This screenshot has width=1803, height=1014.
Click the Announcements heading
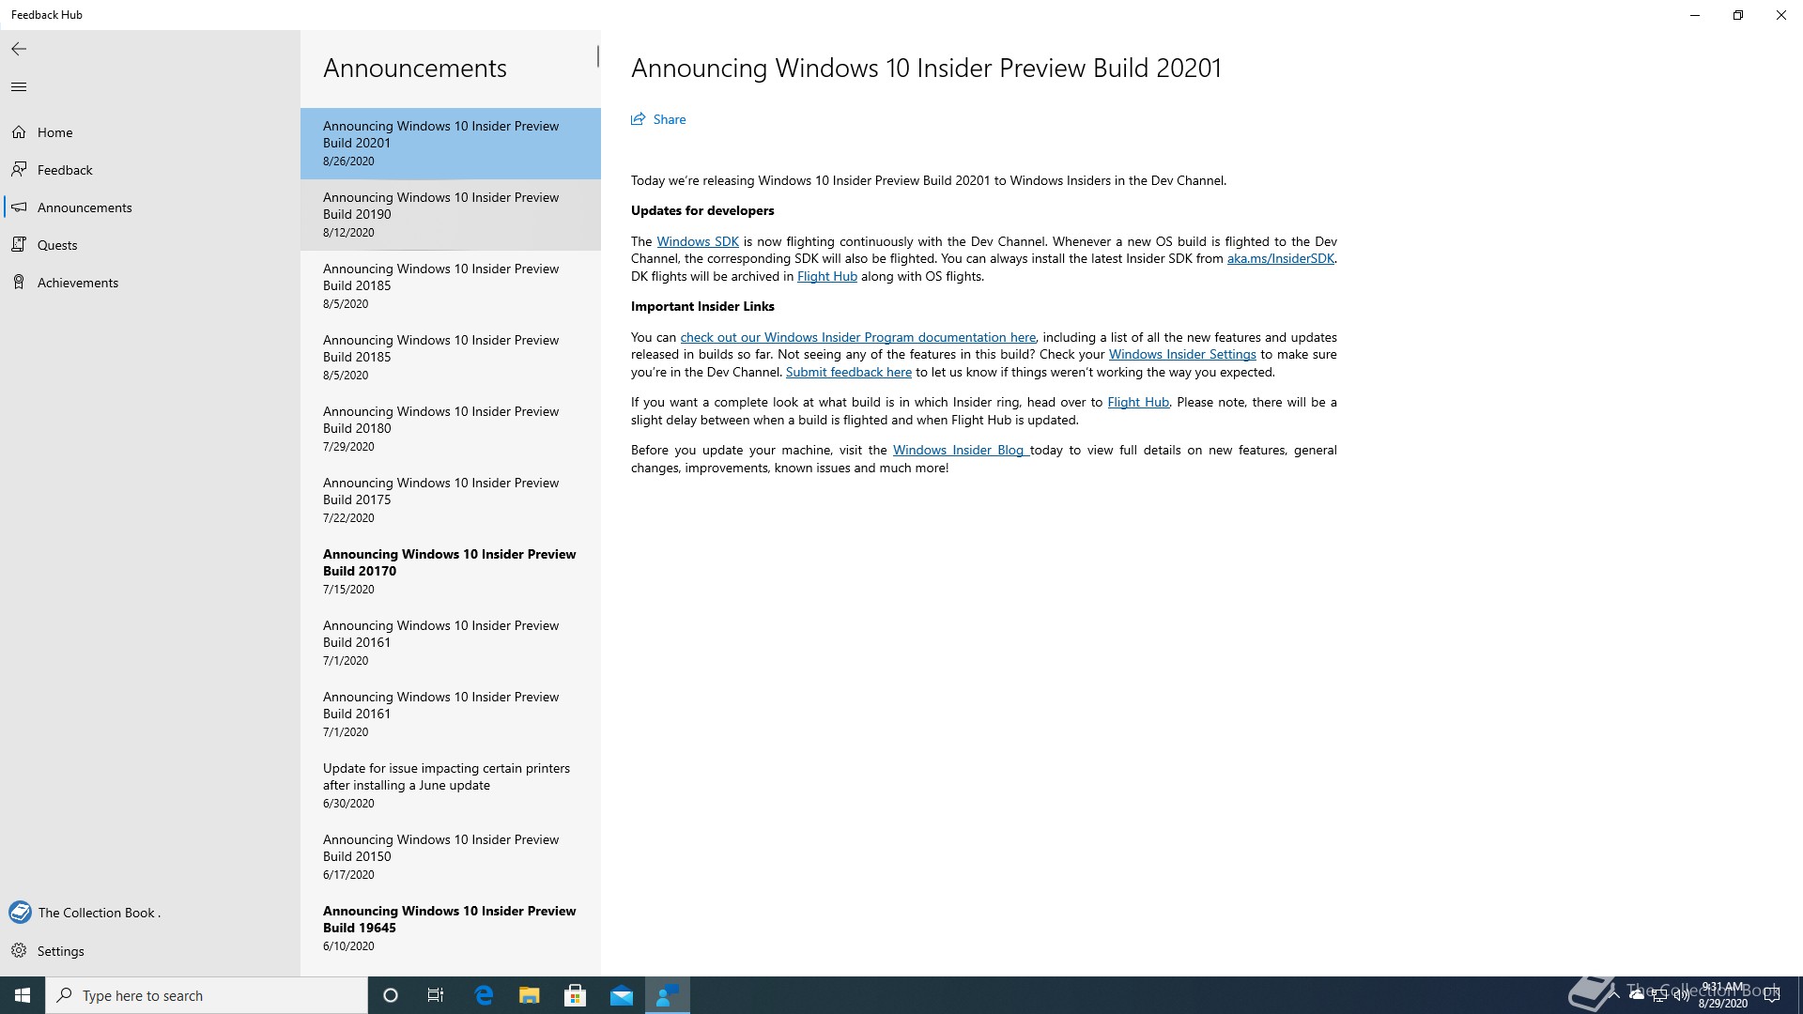tap(415, 68)
